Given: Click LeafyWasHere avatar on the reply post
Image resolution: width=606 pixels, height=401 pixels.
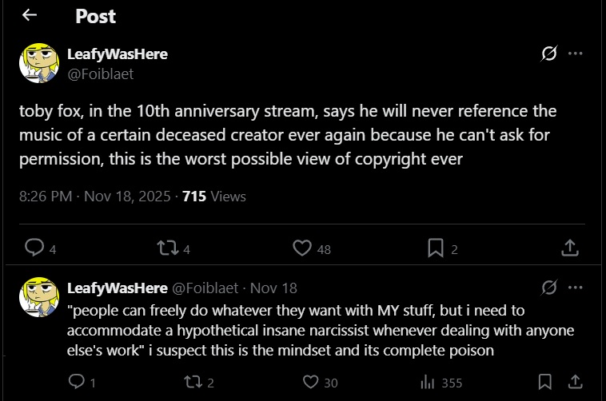Looking at the screenshot, I should coord(39,297).
